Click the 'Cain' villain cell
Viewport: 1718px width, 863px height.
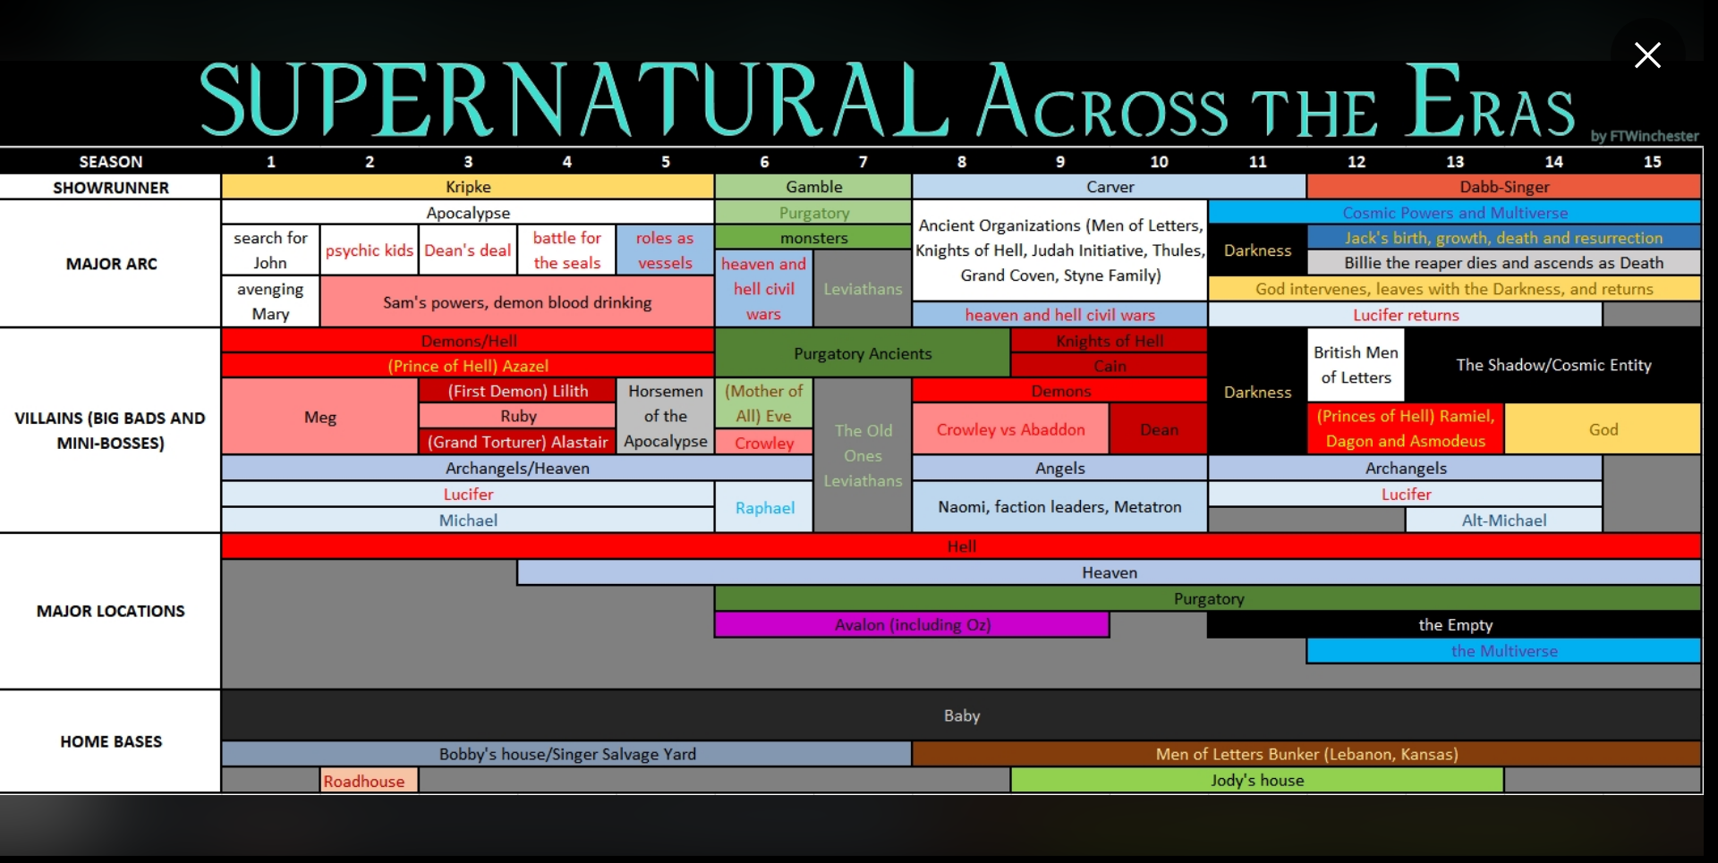point(1110,366)
